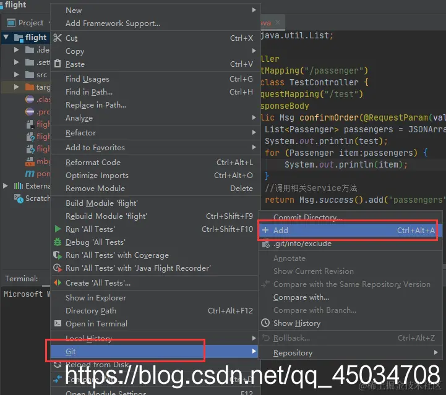Viewport: 446px width, 395px height.
Task: Click the confirmOrder method name in editor
Action: (329, 117)
